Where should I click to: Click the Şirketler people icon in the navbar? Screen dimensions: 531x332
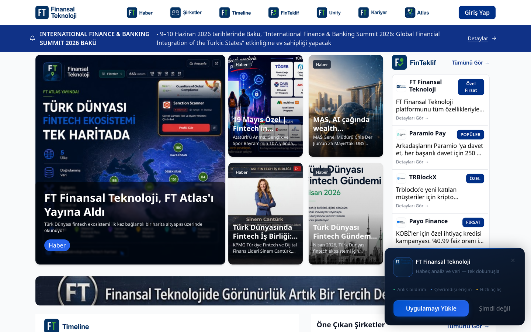click(176, 13)
